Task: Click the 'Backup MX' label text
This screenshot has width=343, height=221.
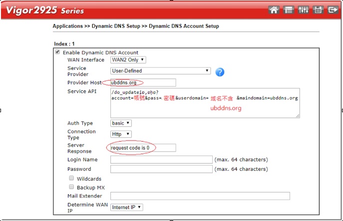Action: coord(91,188)
